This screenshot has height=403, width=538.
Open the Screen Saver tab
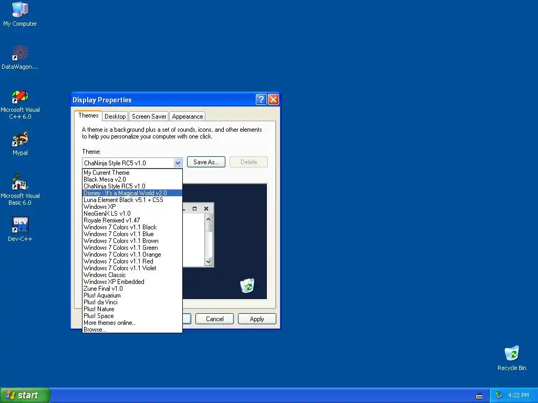click(149, 116)
